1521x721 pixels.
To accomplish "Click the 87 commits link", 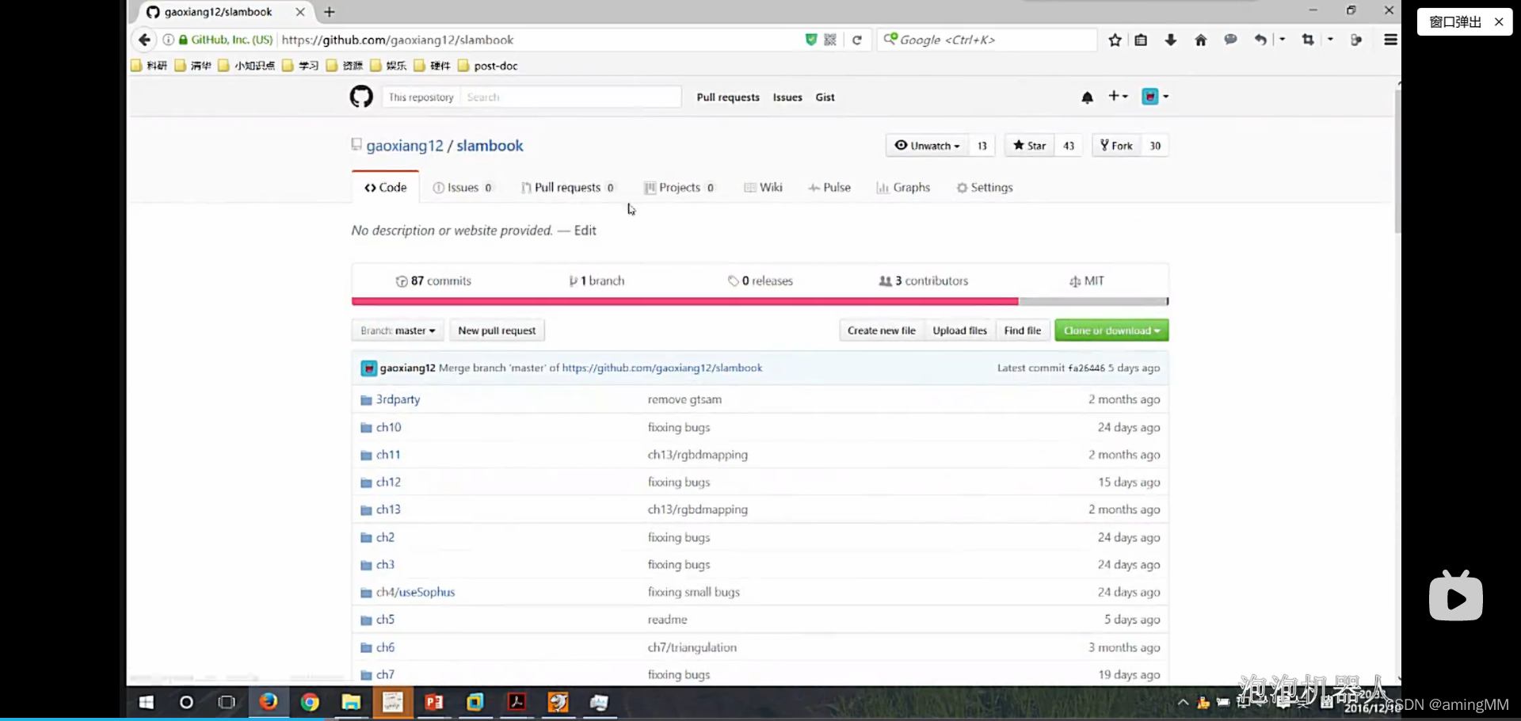I will tap(433, 281).
